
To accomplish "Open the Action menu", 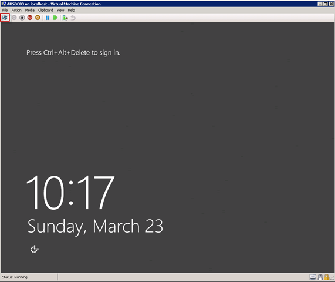I will [16, 10].
